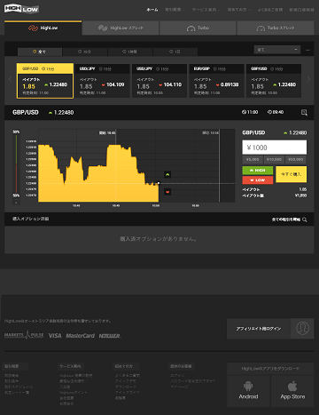Click the VISA logo

click(x=55, y=336)
